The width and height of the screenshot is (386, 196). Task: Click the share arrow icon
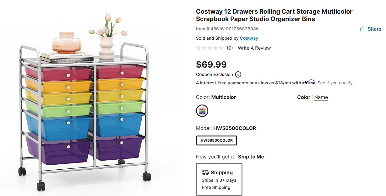click(362, 29)
